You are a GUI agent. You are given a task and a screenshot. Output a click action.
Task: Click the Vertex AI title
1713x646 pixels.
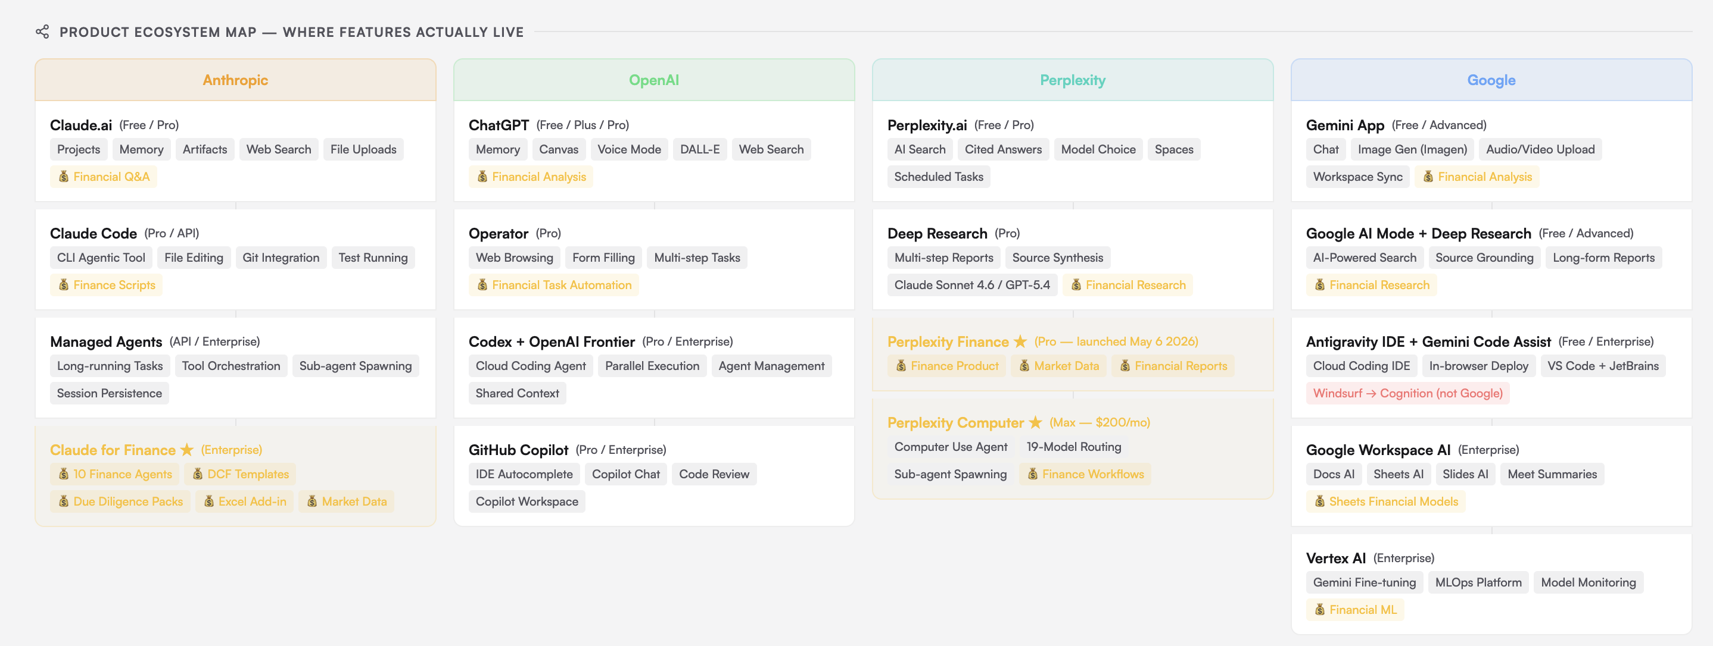coord(1336,558)
